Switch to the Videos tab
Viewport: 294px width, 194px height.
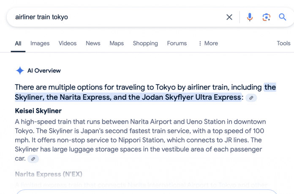coord(68,43)
